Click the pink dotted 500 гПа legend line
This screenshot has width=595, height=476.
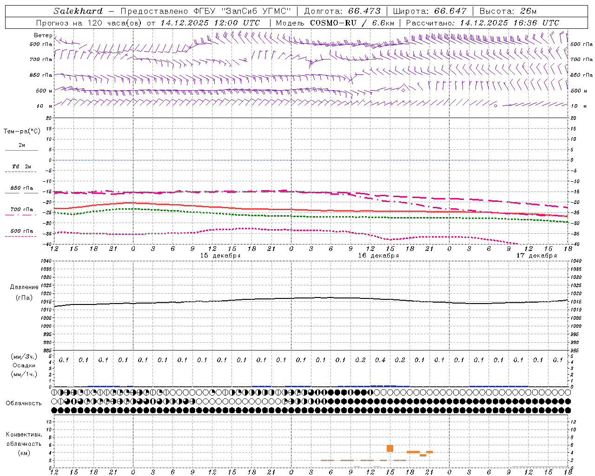(x=20, y=237)
